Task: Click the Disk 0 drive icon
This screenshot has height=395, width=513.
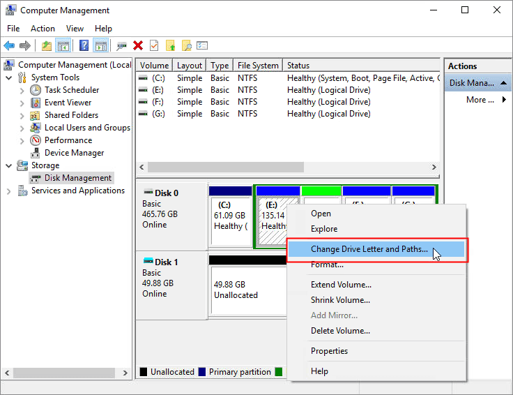Action: [148, 192]
